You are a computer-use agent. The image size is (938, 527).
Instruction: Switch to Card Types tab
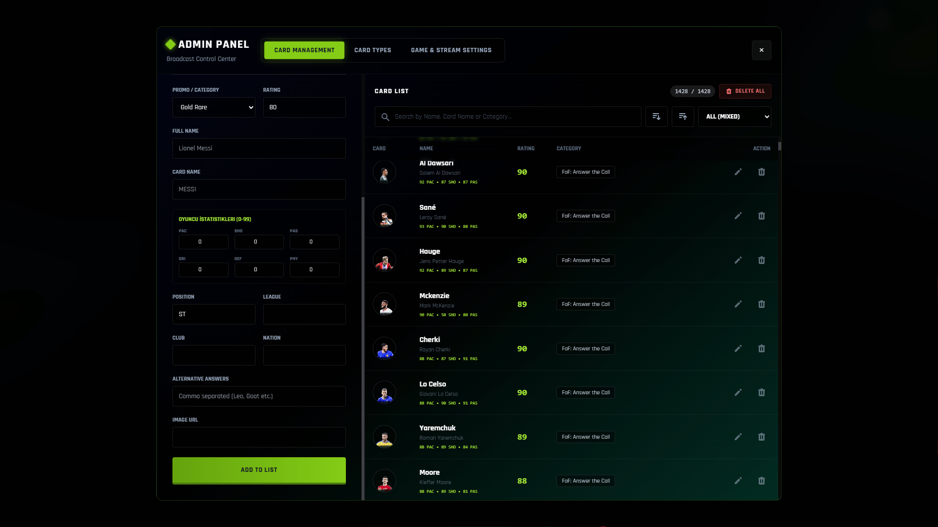coord(372,50)
